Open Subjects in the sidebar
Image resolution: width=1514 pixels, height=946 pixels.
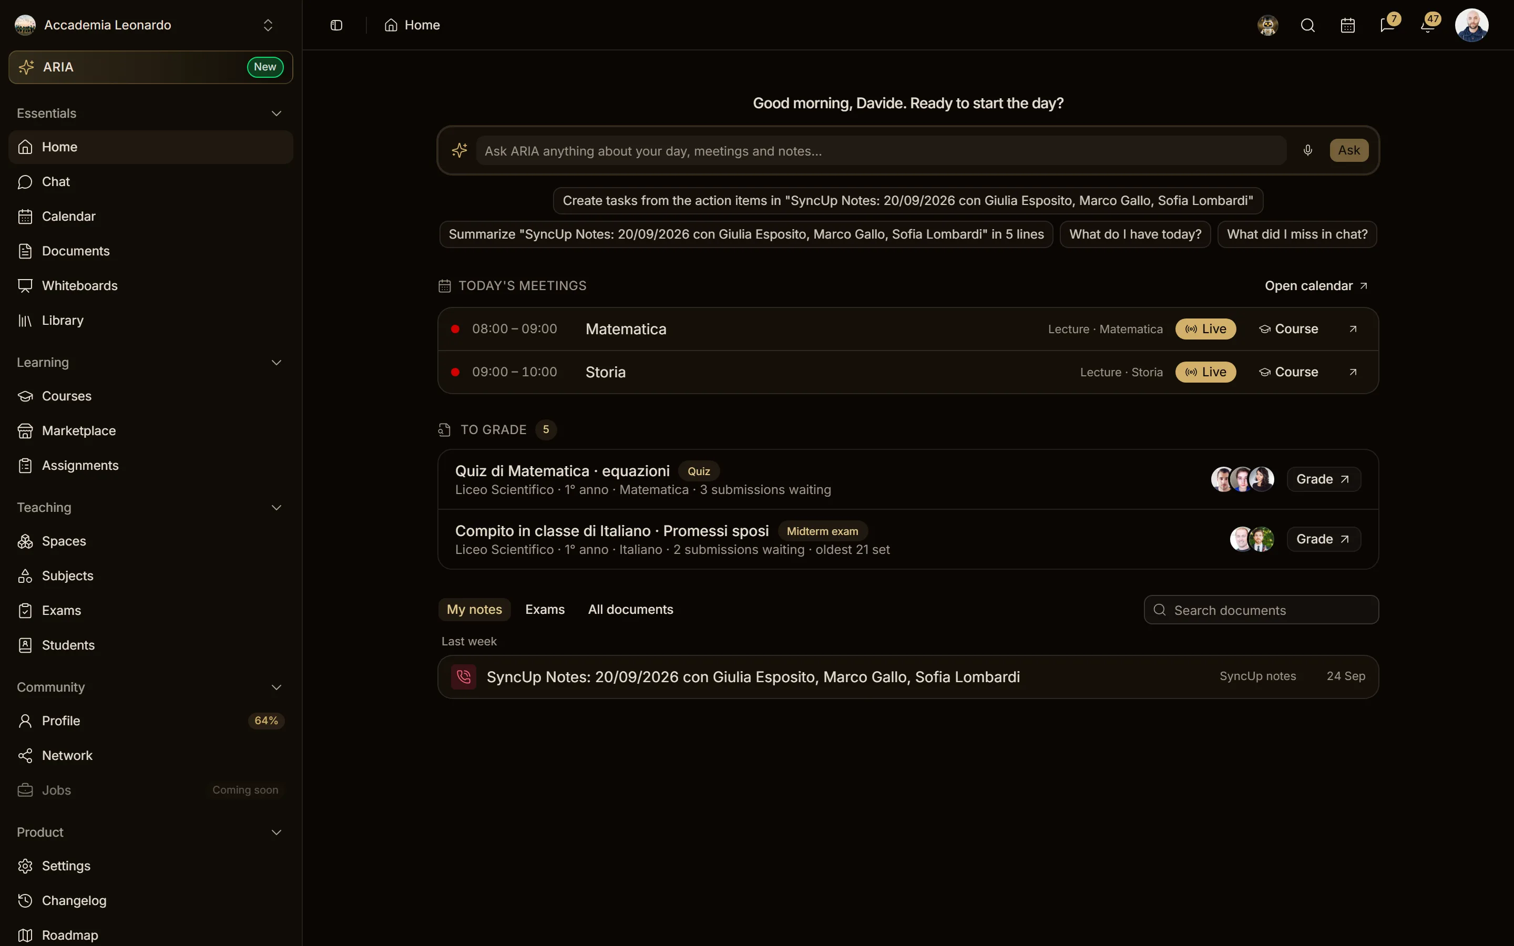pos(151,575)
